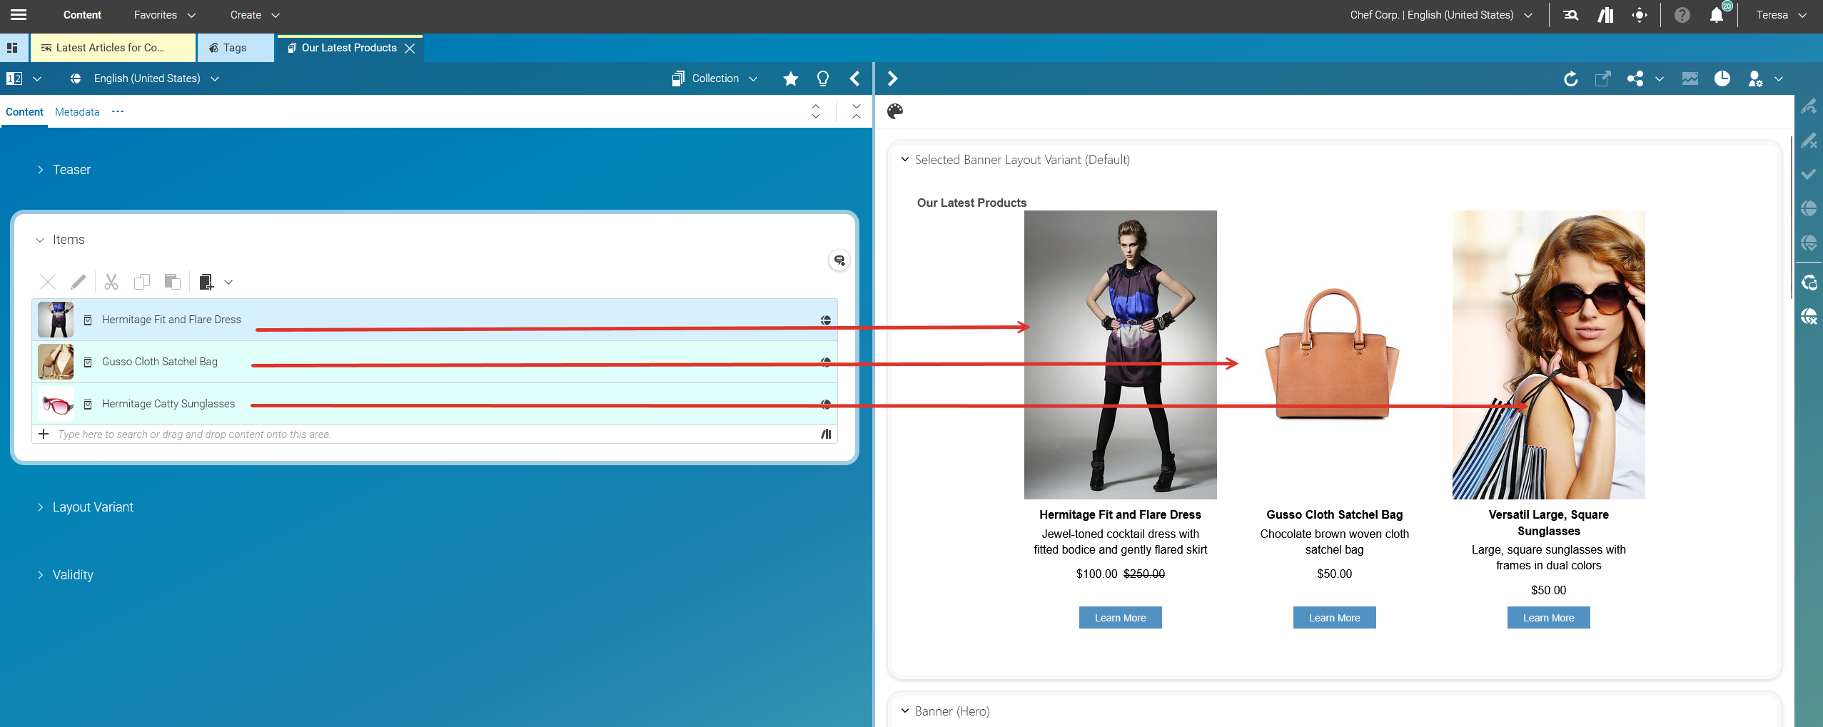Switch to the Metadata tab

pyautogui.click(x=77, y=112)
